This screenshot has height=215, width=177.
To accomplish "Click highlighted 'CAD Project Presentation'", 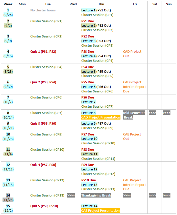I will click(x=101, y=117).
